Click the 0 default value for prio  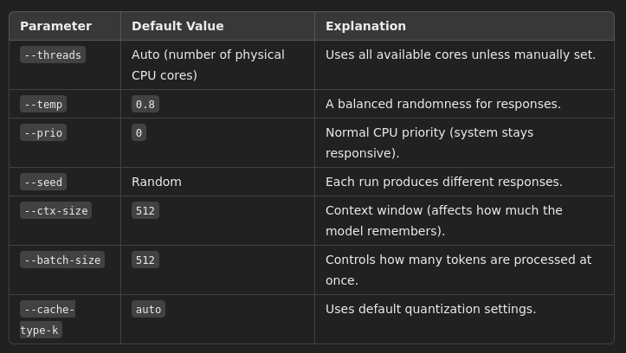click(x=139, y=132)
